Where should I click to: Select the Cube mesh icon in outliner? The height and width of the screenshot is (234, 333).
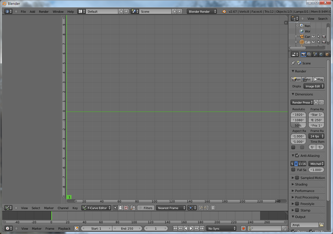pyautogui.click(x=302, y=42)
